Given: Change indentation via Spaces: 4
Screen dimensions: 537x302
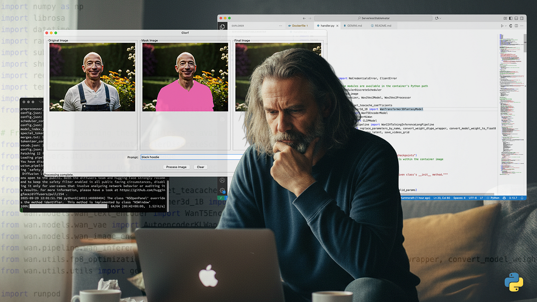Looking at the screenshot, I should point(459,198).
